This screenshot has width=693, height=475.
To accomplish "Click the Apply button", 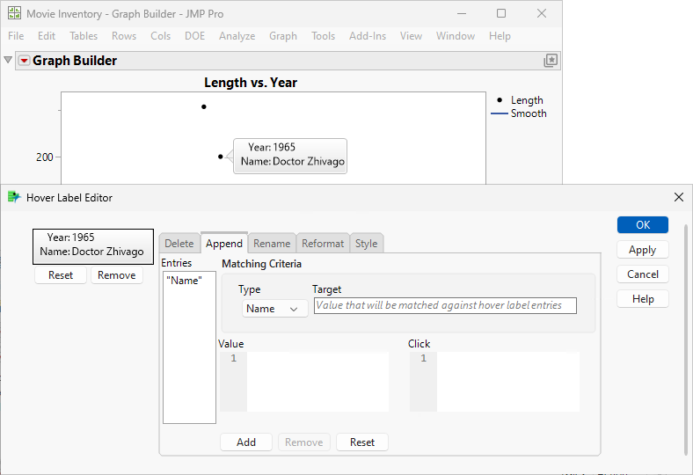I will coord(642,250).
